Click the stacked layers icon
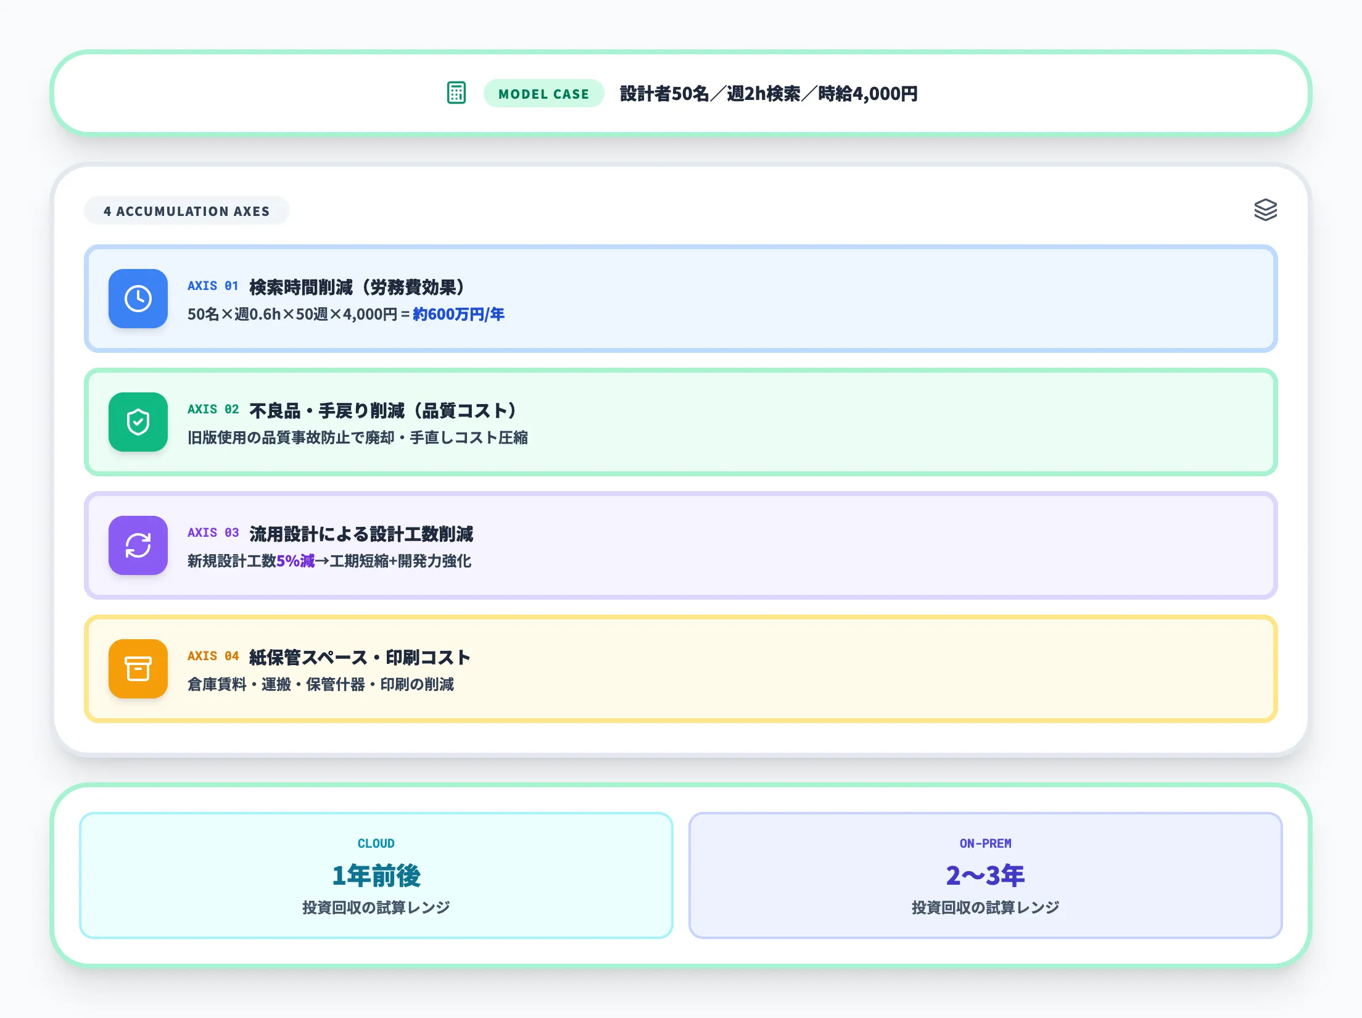 click(x=1265, y=210)
